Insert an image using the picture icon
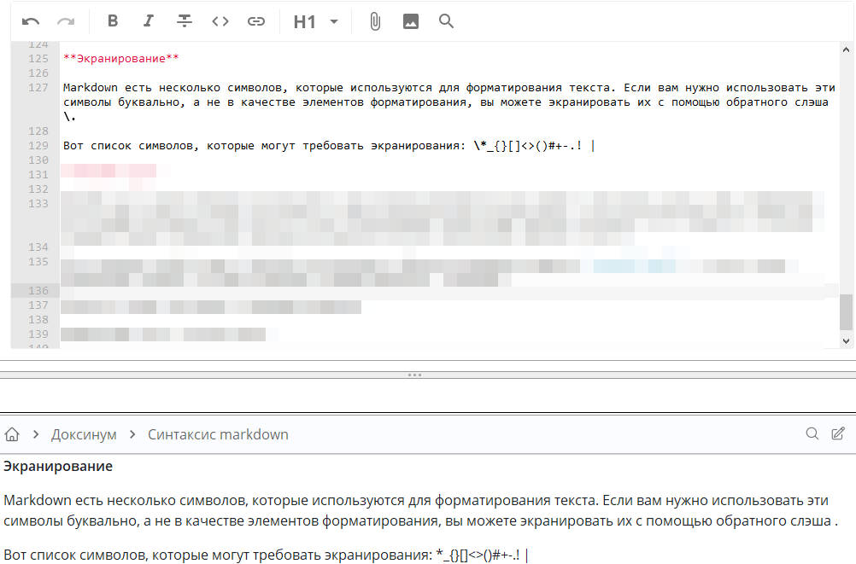Screen dimensions: 856x564 [x=411, y=21]
